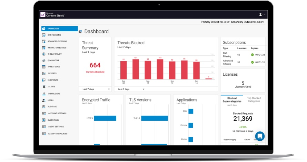Click the Advanced Filtering sidebar icon
307x162 pixels.
tap(44, 41)
